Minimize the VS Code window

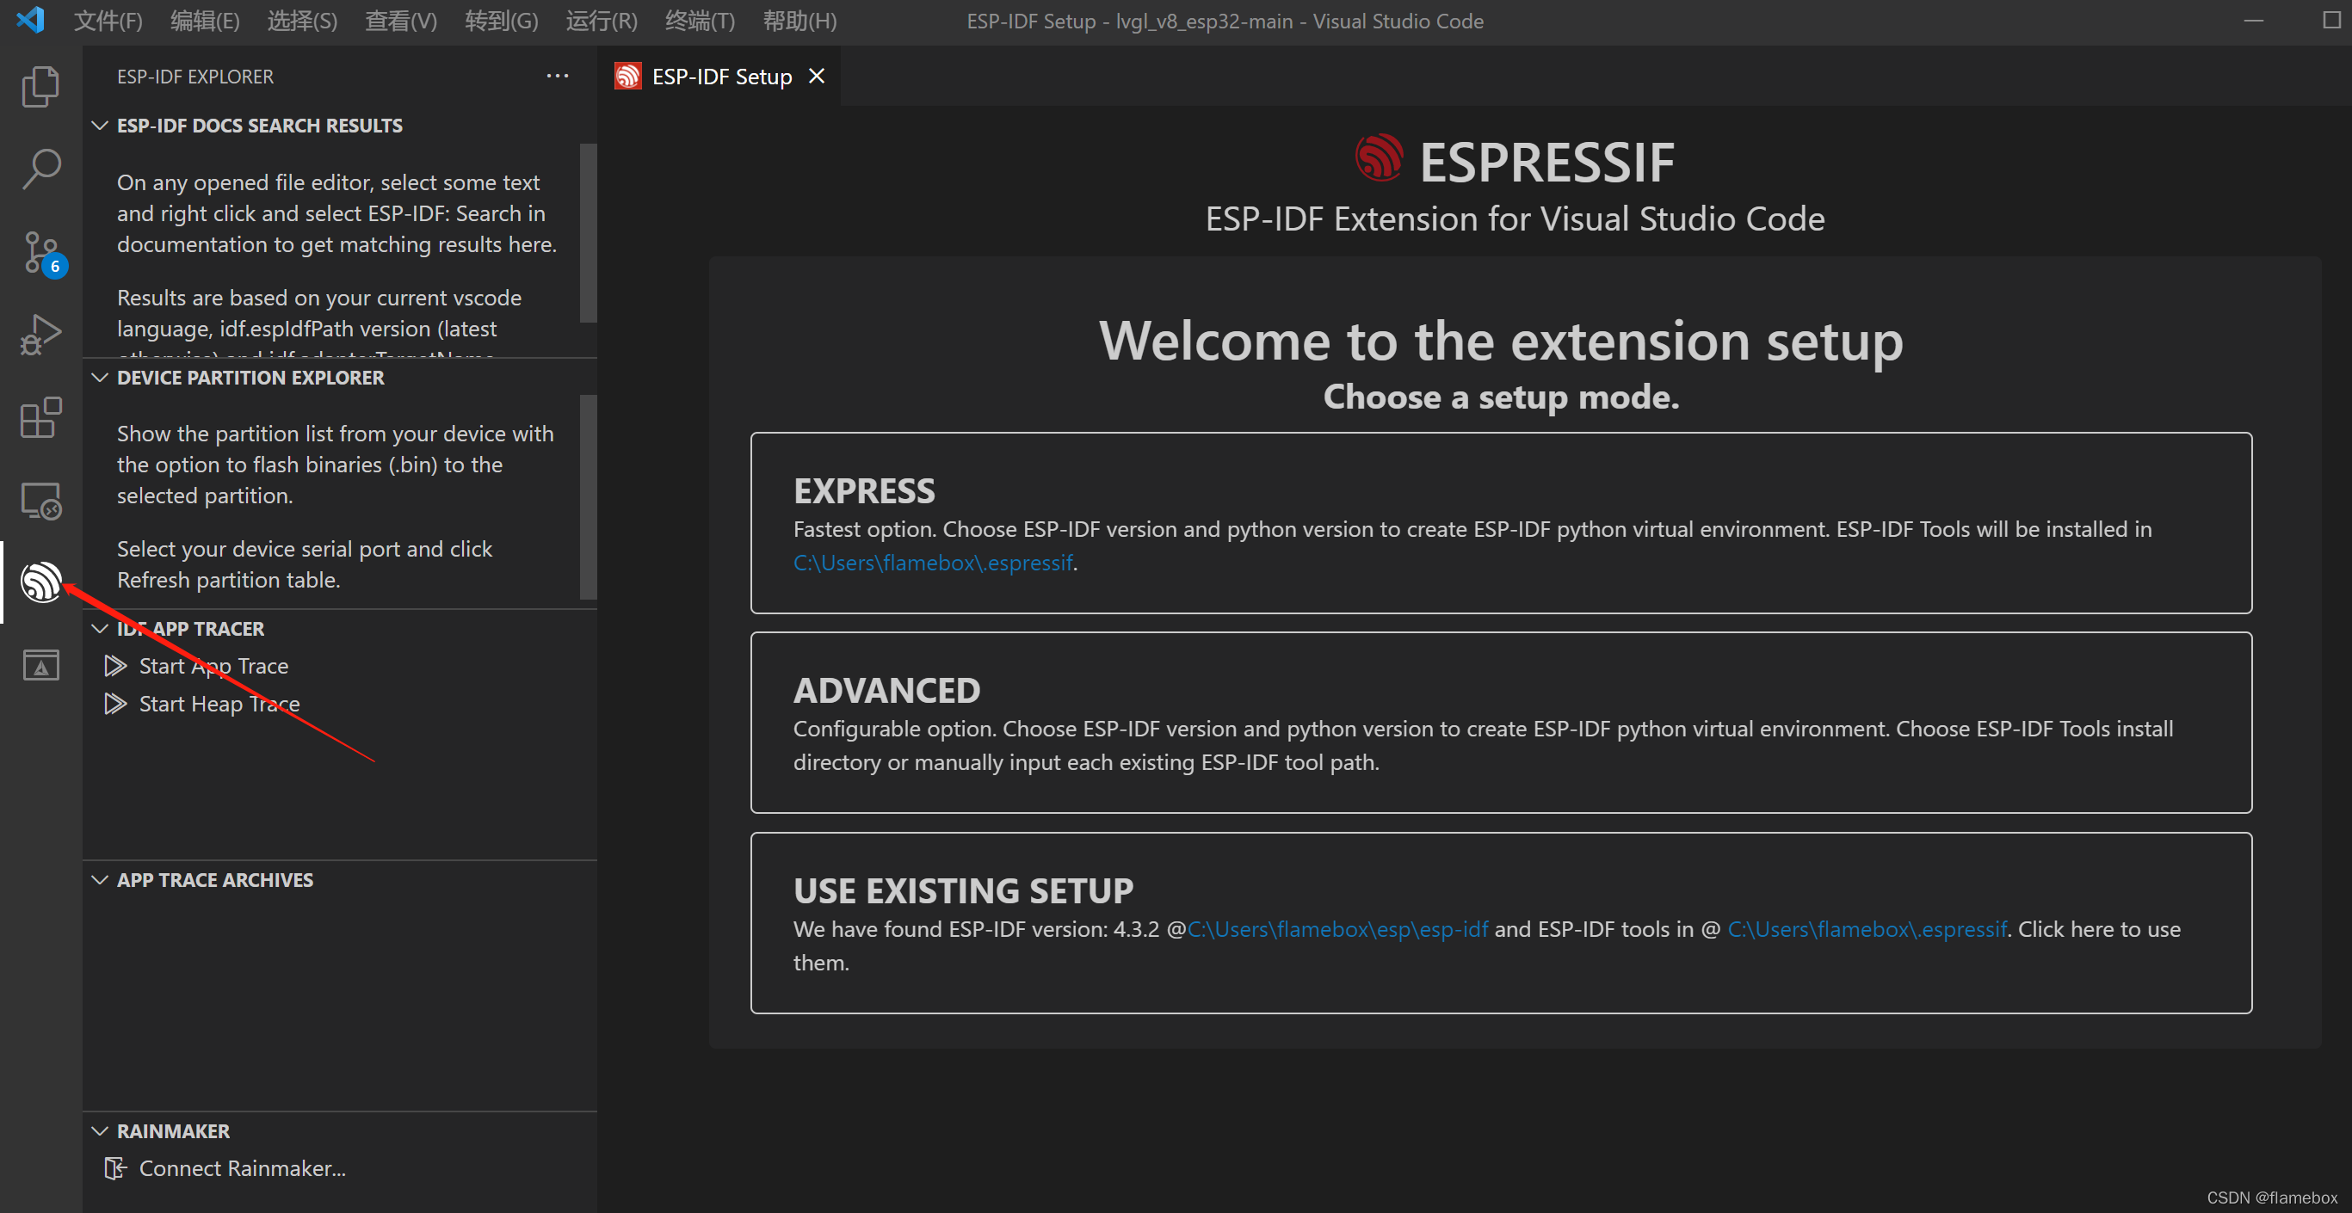pos(2252,20)
